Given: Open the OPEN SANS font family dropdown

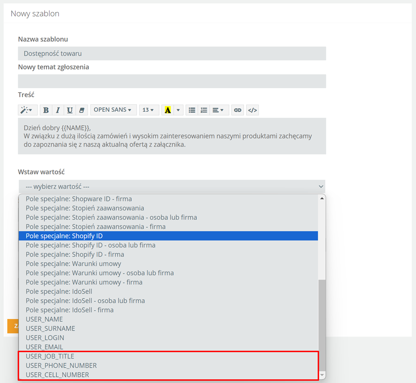Looking at the screenshot, I should pos(114,110).
